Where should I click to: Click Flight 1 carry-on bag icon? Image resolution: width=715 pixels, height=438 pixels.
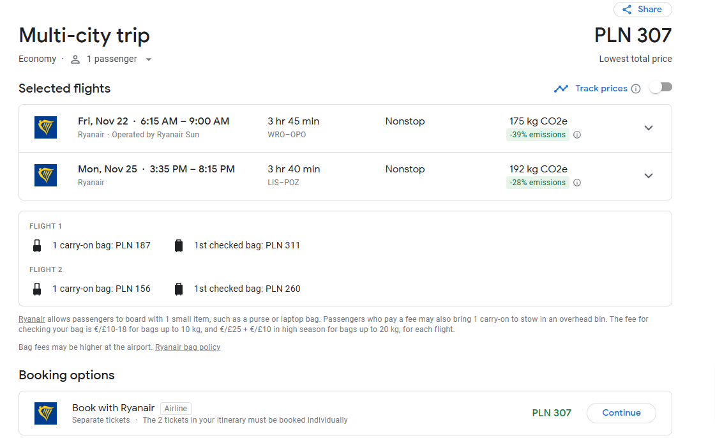(37, 246)
